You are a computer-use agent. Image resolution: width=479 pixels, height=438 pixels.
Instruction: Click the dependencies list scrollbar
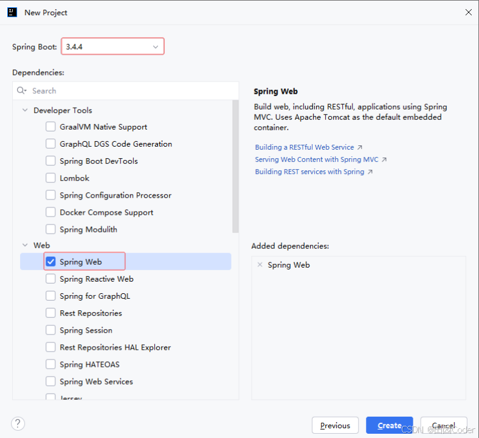point(235,166)
